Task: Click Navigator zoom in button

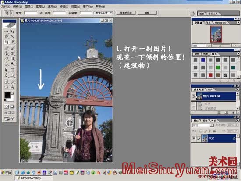Action: pos(234,46)
